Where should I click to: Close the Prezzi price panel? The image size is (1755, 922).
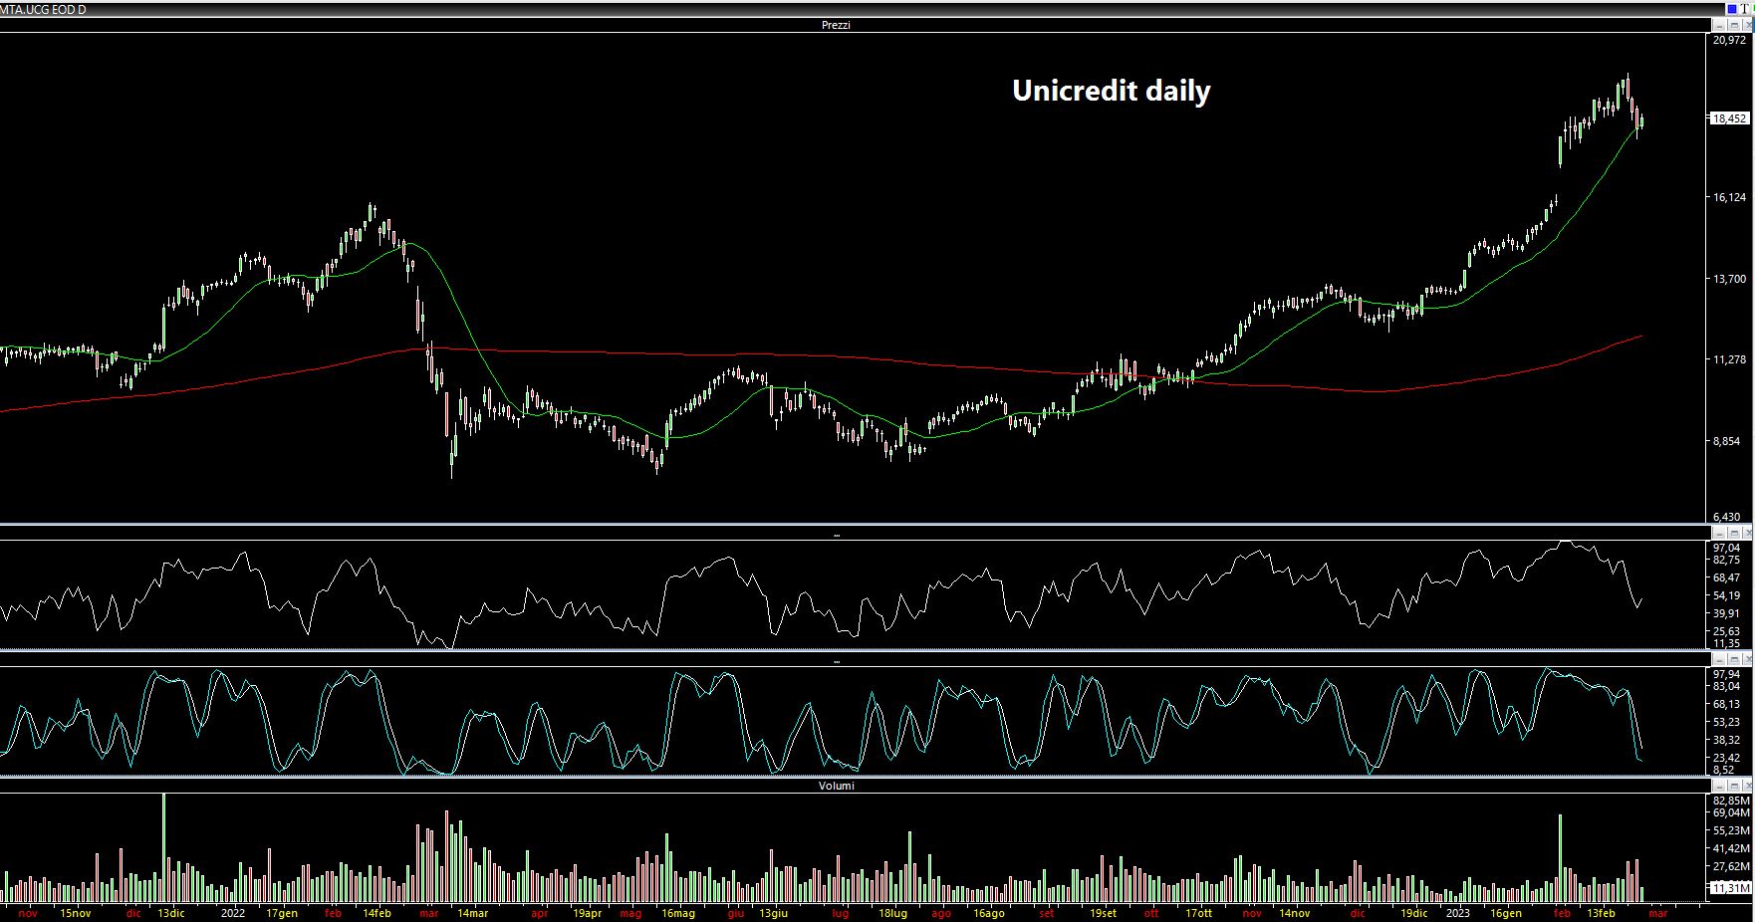(x=1747, y=25)
